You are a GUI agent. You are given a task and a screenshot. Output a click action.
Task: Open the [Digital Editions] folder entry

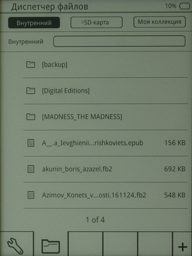coord(106,91)
